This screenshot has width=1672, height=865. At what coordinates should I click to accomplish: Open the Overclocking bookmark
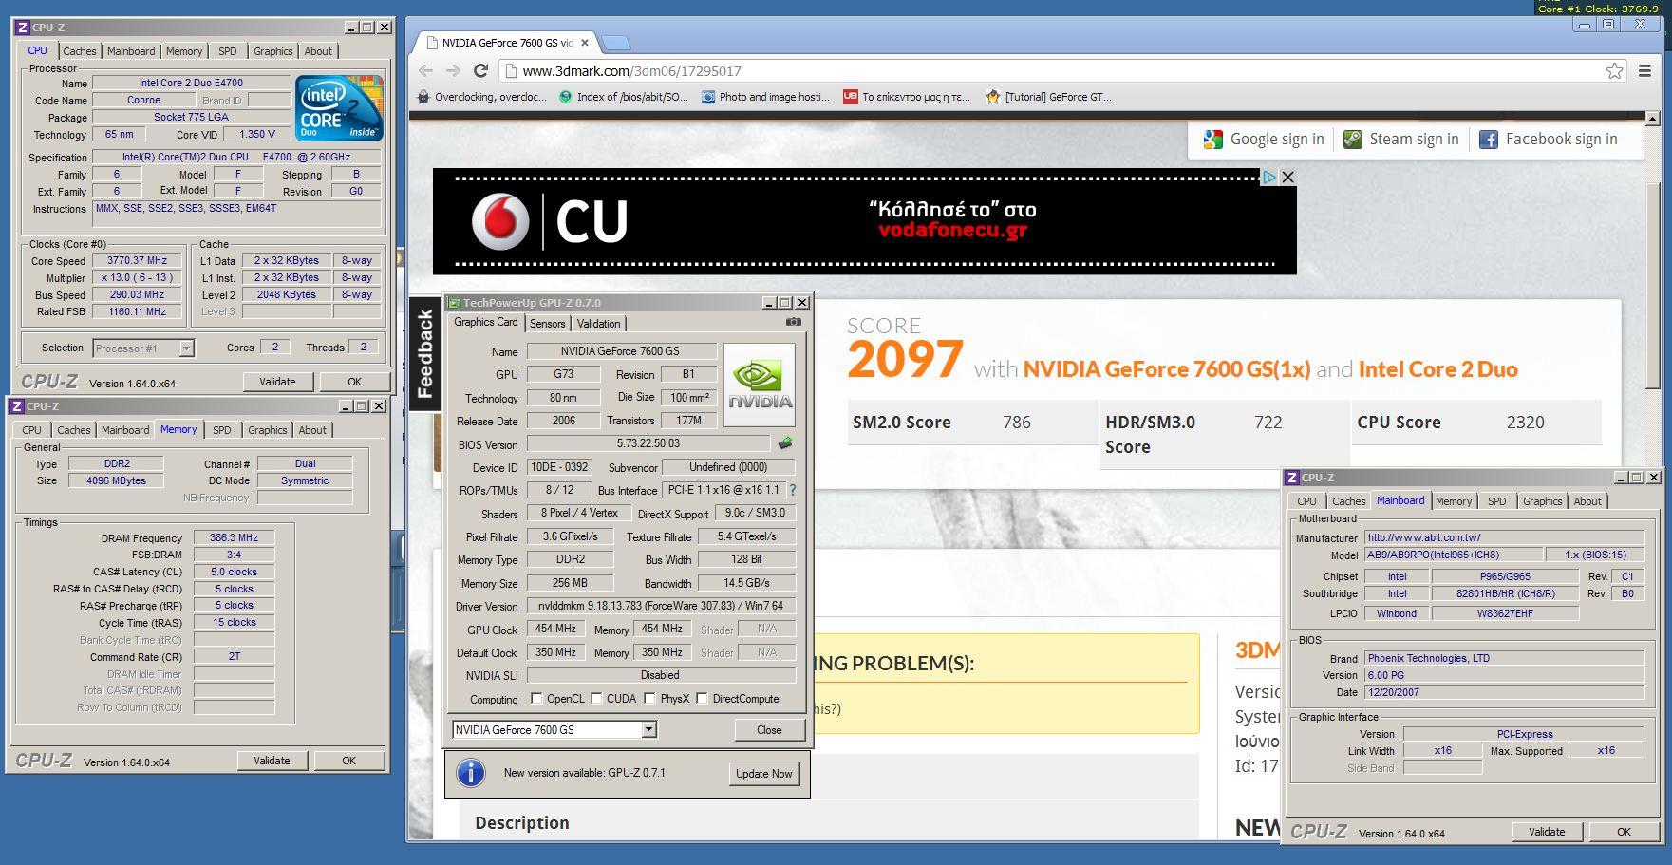point(481,97)
